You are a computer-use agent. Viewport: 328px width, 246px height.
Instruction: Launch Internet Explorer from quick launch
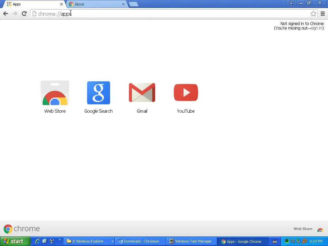[x=37, y=241]
